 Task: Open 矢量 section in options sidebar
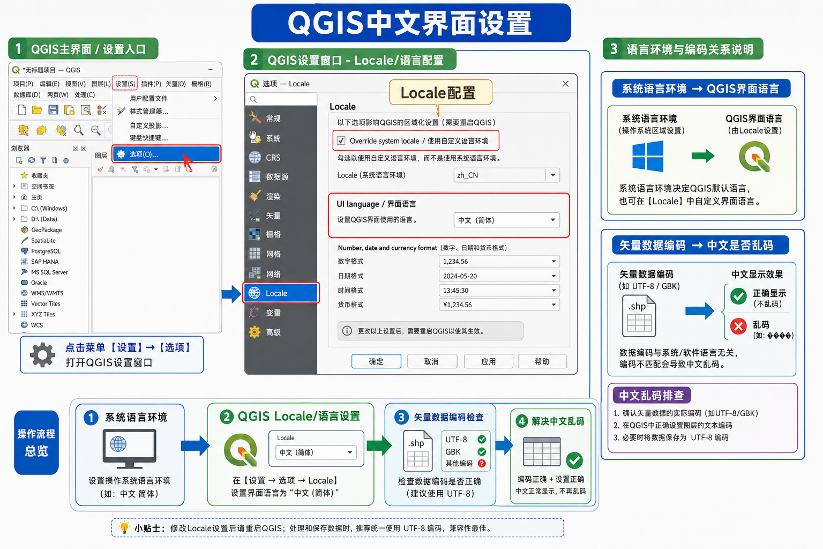[x=281, y=216]
